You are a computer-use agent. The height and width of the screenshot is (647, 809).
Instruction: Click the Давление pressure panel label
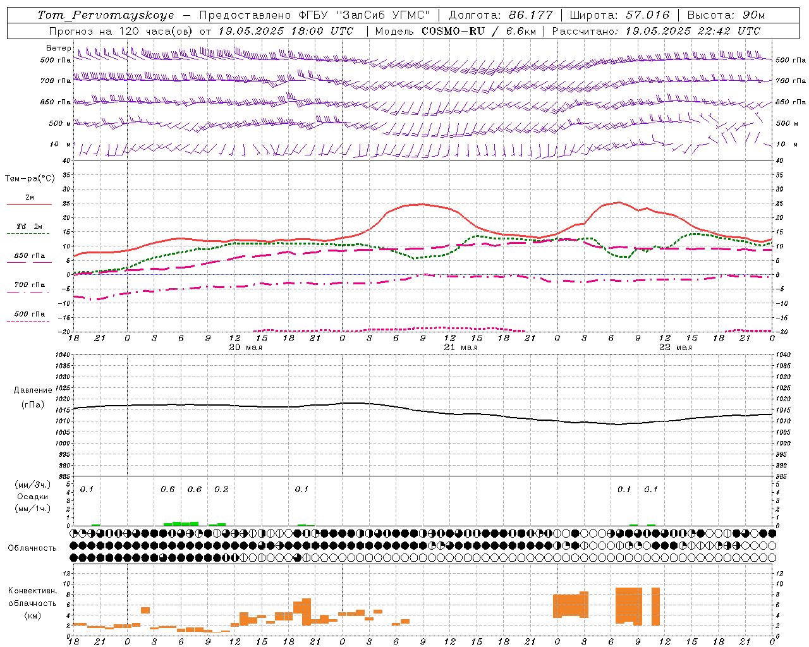coord(33,390)
